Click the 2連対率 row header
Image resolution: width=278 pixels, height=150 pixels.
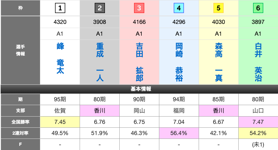[x=20, y=133]
